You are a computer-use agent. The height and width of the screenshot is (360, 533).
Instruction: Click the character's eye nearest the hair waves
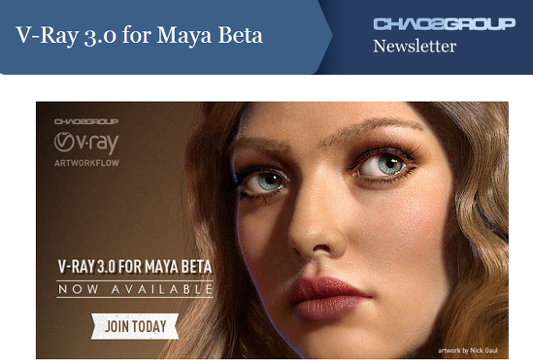384,166
